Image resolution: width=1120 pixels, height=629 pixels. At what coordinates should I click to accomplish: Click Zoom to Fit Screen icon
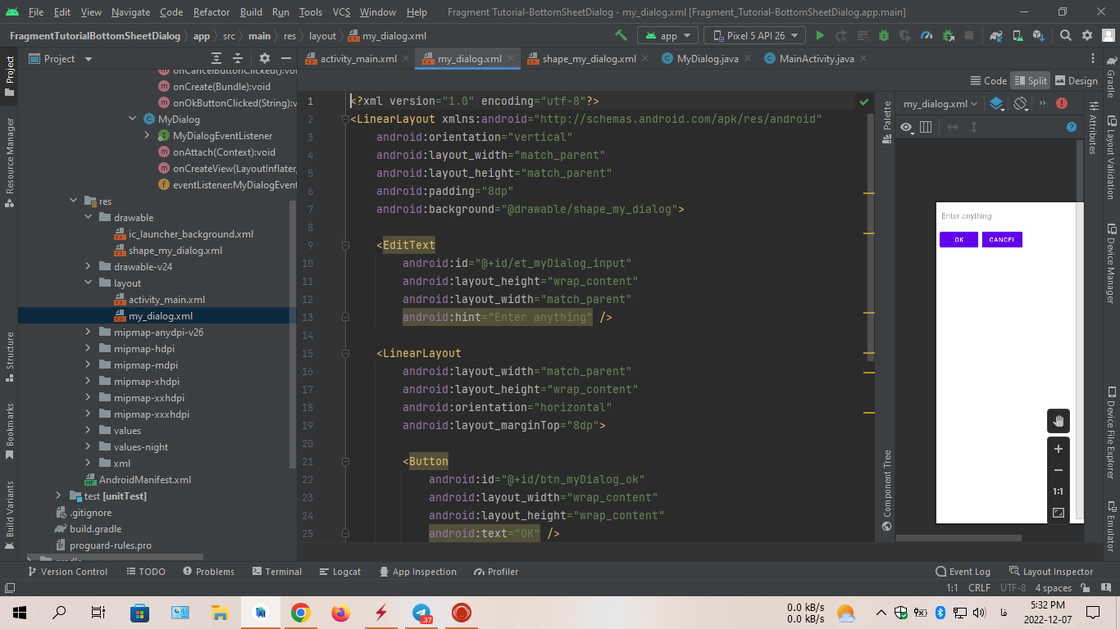1059,513
